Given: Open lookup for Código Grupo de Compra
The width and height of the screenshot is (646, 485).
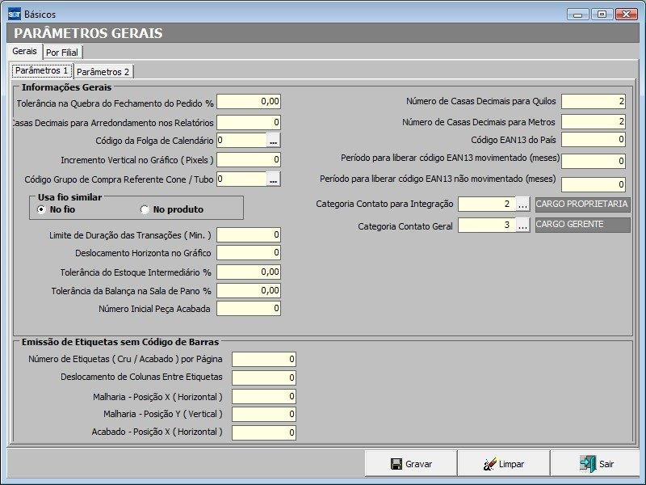Looking at the screenshot, I should click(273, 179).
